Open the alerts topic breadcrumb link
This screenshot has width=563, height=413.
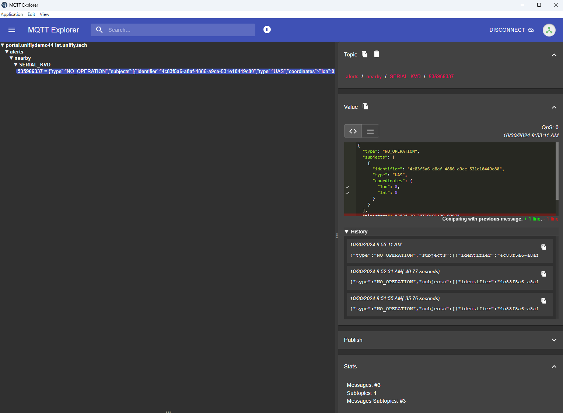[352, 76]
